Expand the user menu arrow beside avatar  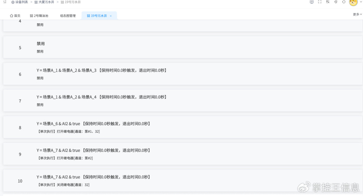[x=361, y=2]
